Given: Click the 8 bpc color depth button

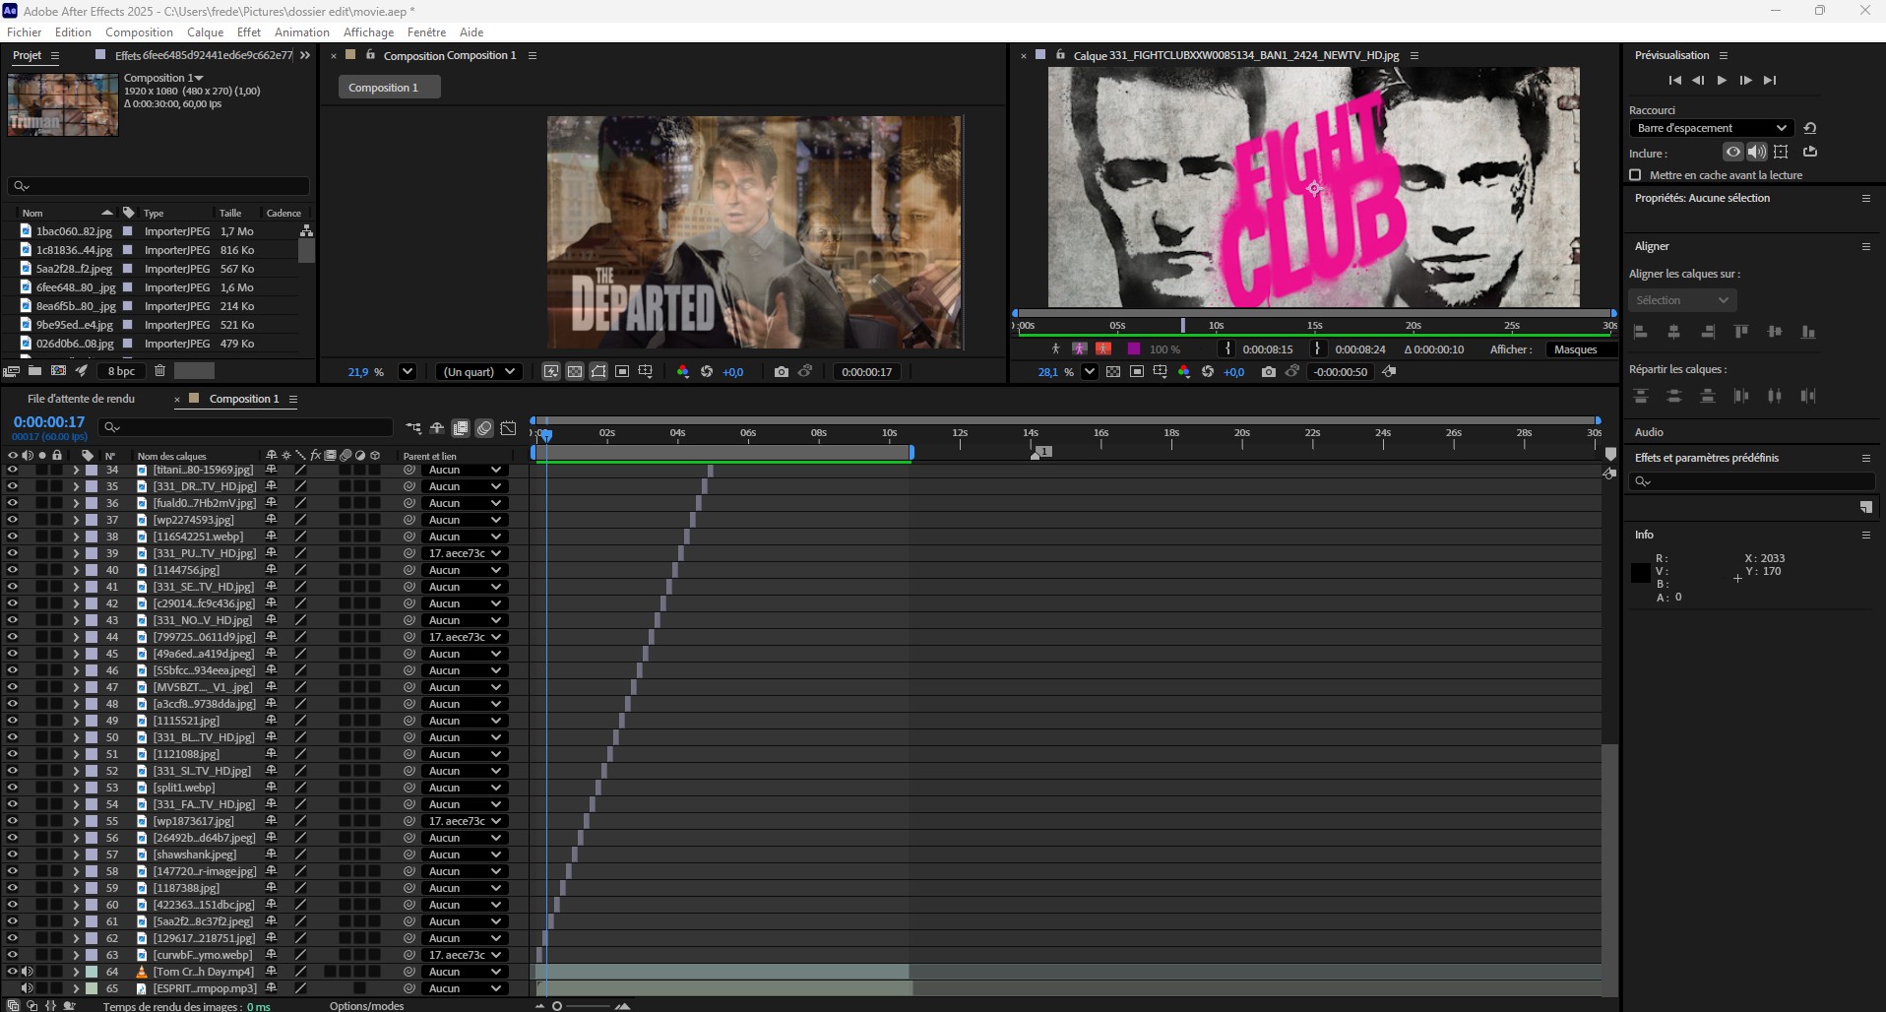Looking at the screenshot, I should coord(122,371).
